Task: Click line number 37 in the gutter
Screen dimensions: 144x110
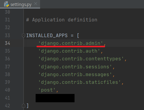Action: pyautogui.click(x=7, y=67)
